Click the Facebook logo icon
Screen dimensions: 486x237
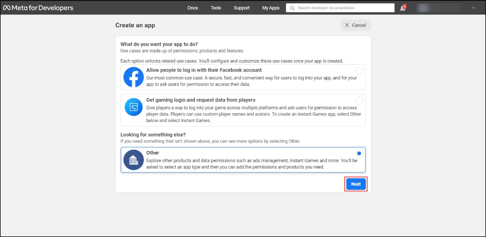click(x=134, y=77)
